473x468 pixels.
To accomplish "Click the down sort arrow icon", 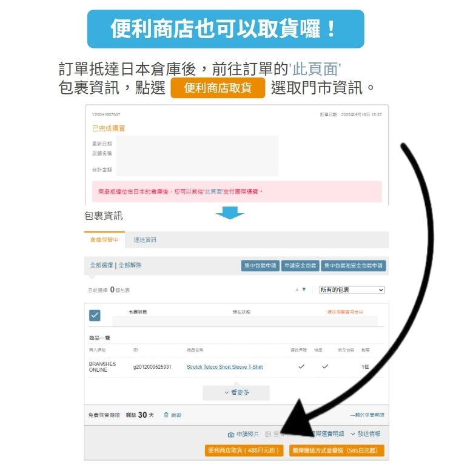I will 304,289.
